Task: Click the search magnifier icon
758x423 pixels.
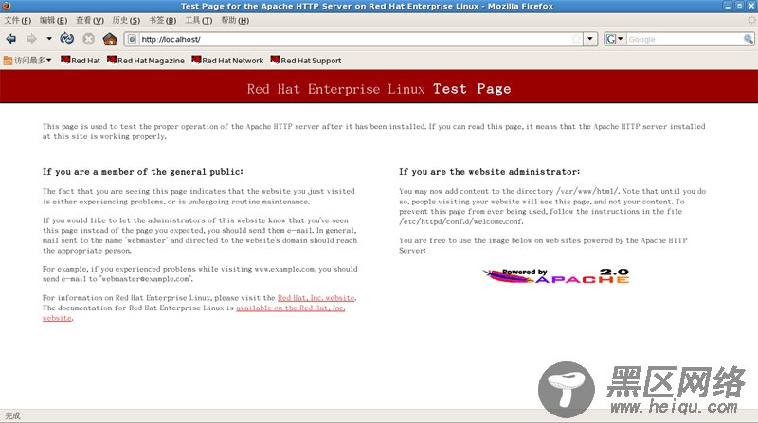Action: click(x=748, y=39)
